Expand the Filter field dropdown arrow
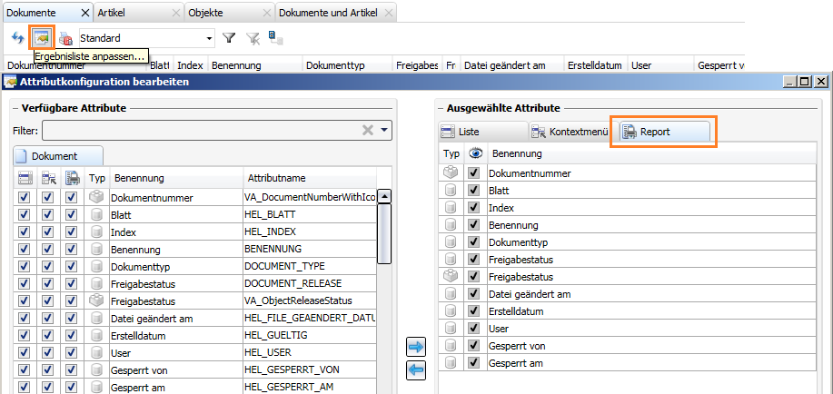The image size is (833, 394). (x=385, y=131)
